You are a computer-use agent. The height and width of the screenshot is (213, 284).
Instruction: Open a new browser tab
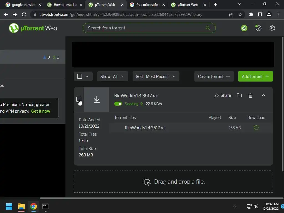pyautogui.click(x=215, y=5)
